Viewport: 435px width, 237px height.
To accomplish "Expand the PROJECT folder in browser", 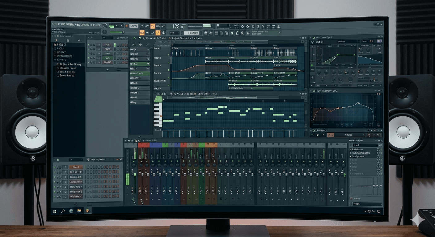I will [x=61, y=45].
